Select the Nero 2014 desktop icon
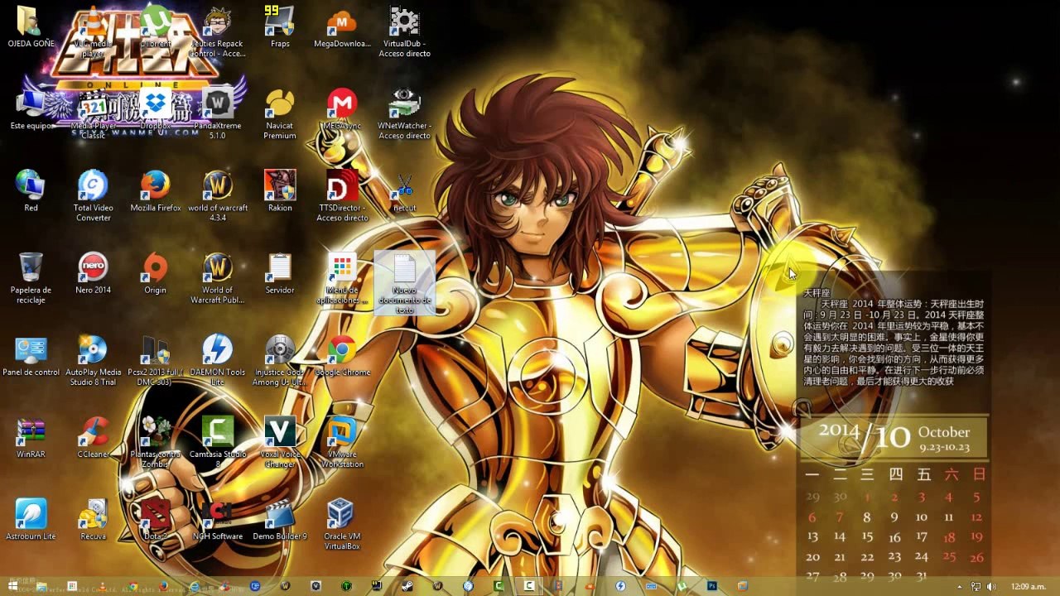Viewport: 1060px width, 596px height. click(x=94, y=273)
